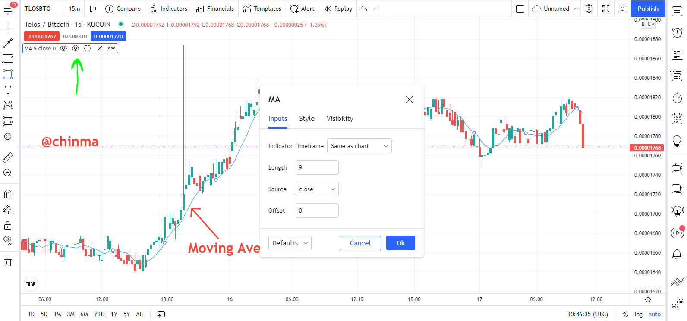Expand the Indicator Timeframe dropdown
Screen dimensions: 687x321
point(359,146)
